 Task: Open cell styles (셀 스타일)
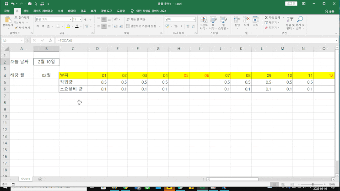pos(223,23)
